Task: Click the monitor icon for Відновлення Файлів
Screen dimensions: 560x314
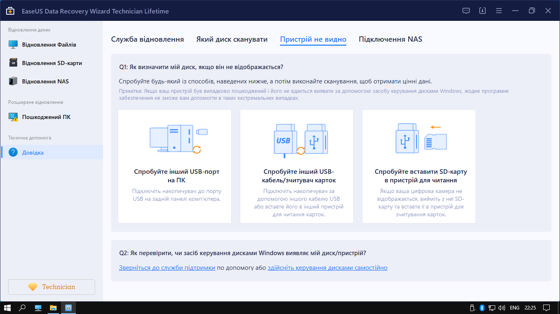Action: [13, 45]
